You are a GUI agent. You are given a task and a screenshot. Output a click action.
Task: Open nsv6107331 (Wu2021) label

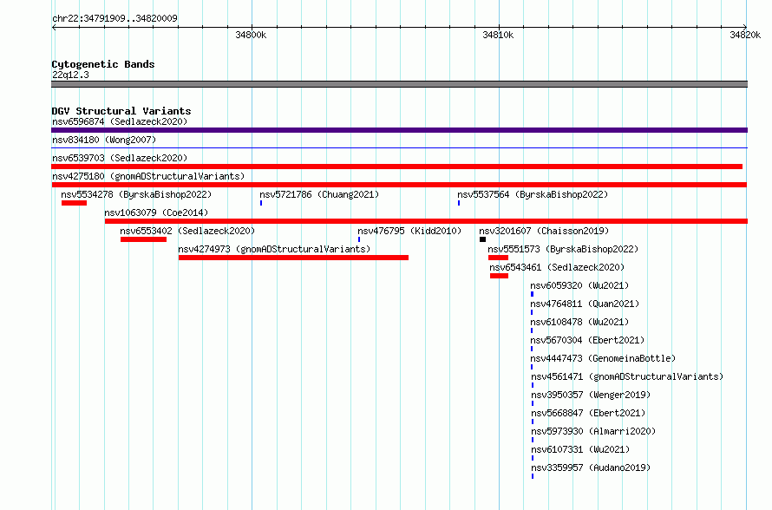tap(580, 449)
